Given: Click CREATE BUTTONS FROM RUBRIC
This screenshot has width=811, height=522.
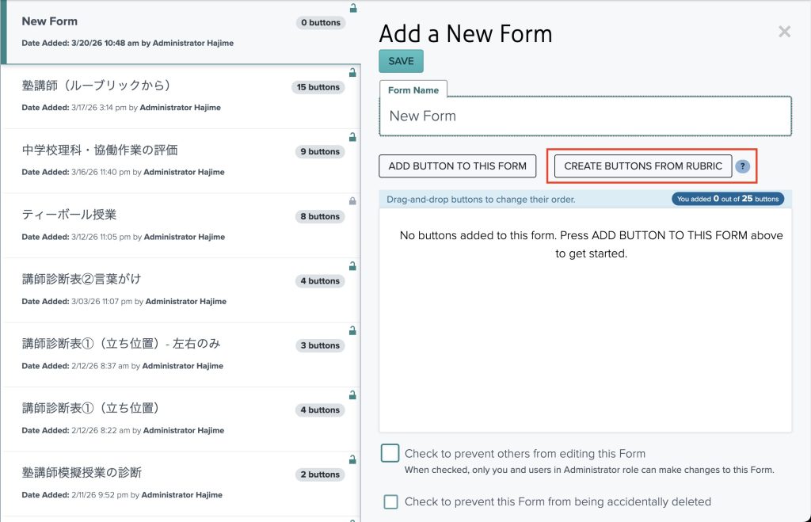Looking at the screenshot, I should click(642, 166).
